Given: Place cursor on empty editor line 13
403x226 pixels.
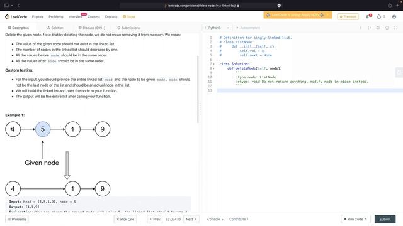Looking at the screenshot, I should [x=310, y=90].
